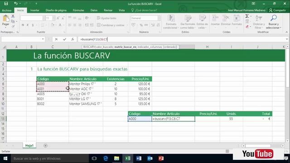
Task: Confirm formula with check mark icon
Action: pos(64,39)
